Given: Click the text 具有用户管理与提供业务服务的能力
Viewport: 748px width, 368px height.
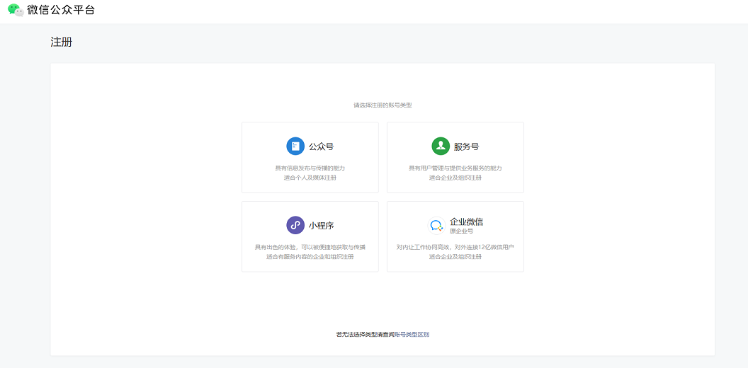Looking at the screenshot, I should pos(455,168).
